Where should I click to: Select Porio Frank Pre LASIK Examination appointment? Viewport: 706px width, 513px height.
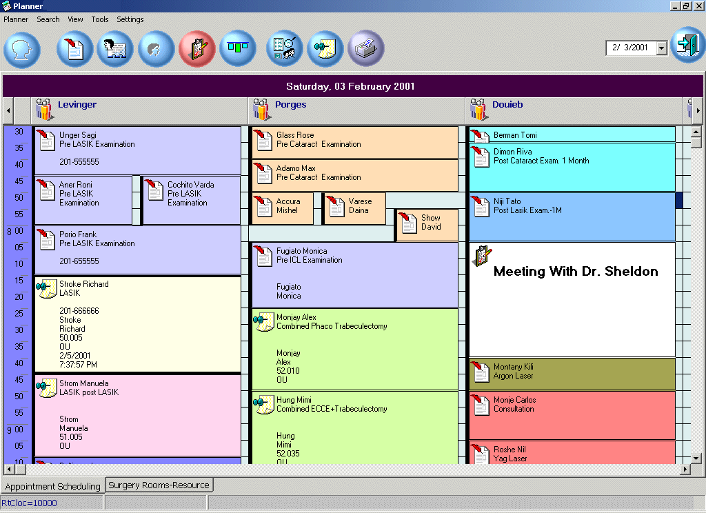click(138, 250)
